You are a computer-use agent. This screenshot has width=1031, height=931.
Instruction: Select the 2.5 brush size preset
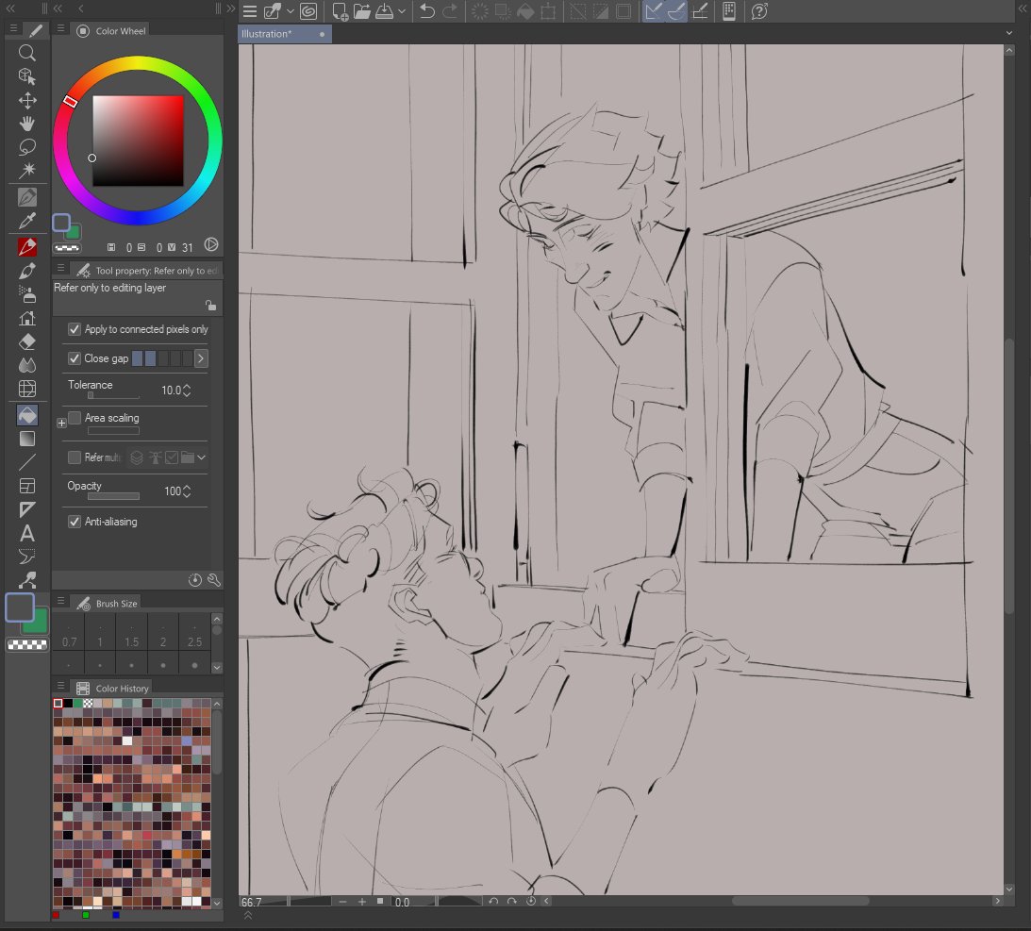(194, 635)
